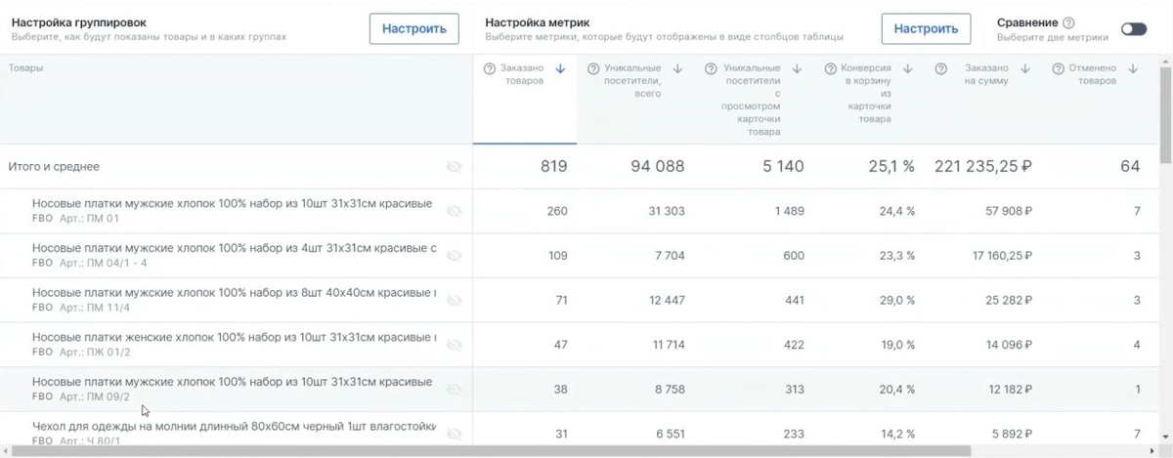The height and width of the screenshot is (458, 1173).
Task: Click Настройка метрик heading
Action: [x=538, y=21]
